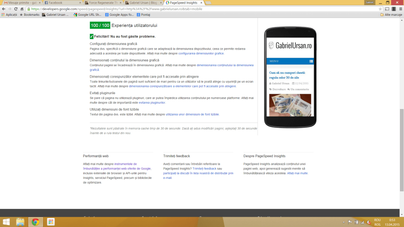404x227 pixels.
Task: Go back with the browser back arrow
Action: [3, 9]
